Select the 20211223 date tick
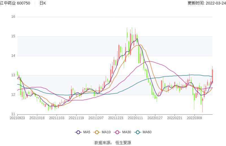 coord(116,118)
